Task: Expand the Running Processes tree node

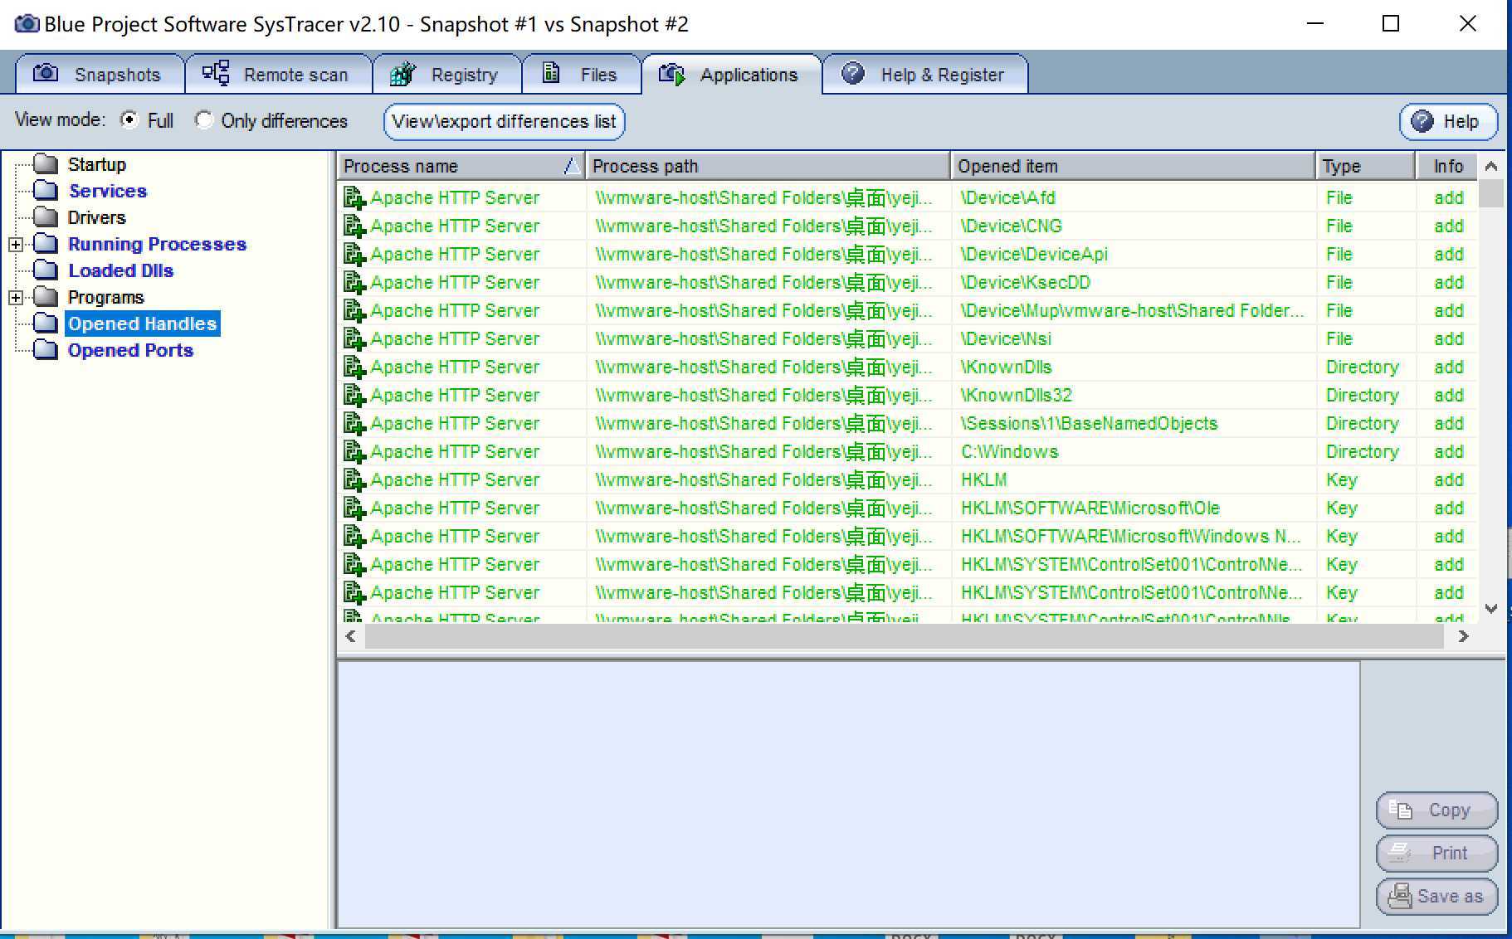Action: point(16,244)
